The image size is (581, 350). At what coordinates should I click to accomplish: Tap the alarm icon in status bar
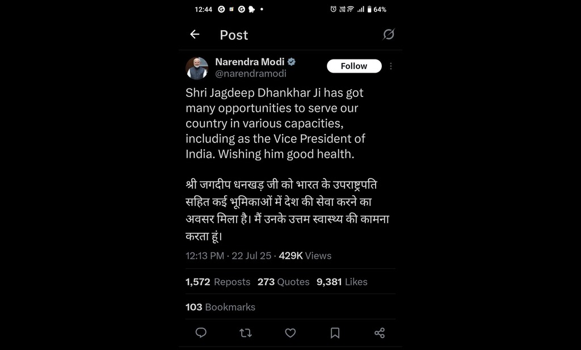[x=333, y=9]
